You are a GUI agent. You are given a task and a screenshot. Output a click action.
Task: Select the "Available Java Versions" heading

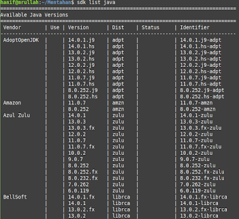[34, 15]
